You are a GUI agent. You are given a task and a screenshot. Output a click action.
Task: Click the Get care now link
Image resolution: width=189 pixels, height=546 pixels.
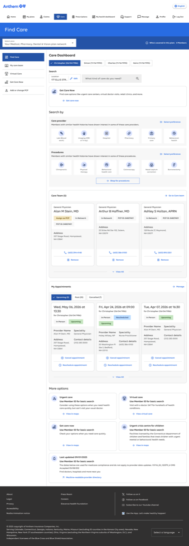click(70, 100)
